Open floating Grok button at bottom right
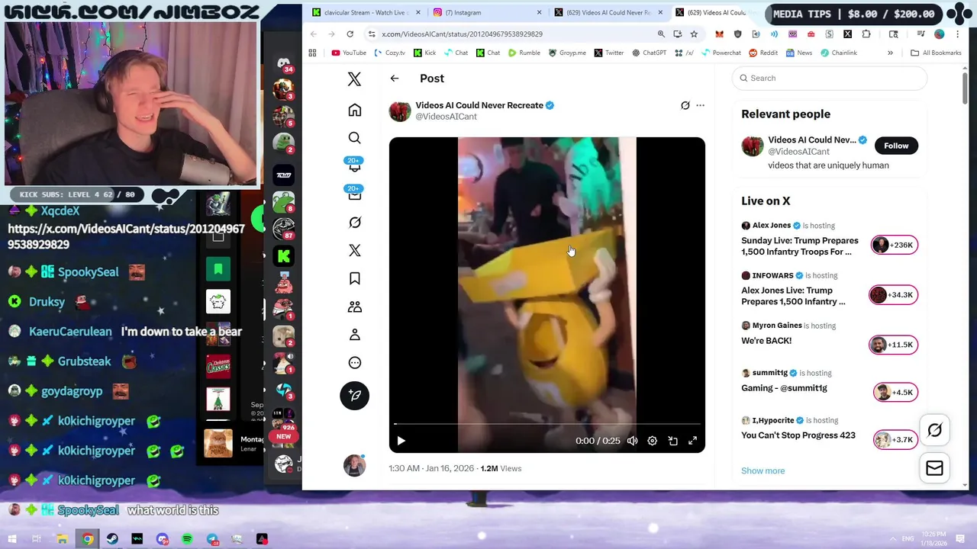This screenshot has width=977, height=549. click(934, 431)
